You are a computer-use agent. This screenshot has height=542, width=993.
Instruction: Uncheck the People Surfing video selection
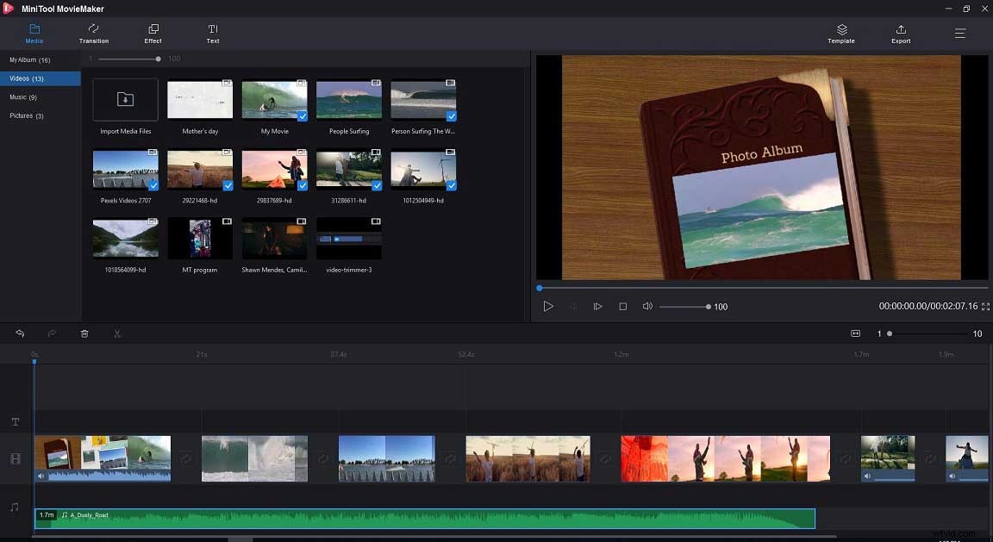[x=376, y=115]
